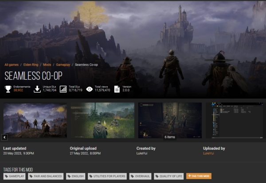Open the Gameplay category breadcrumb
266x183 pixels.
click(63, 65)
